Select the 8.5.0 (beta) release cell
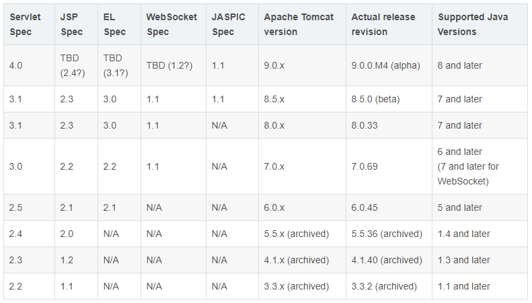 375,99
